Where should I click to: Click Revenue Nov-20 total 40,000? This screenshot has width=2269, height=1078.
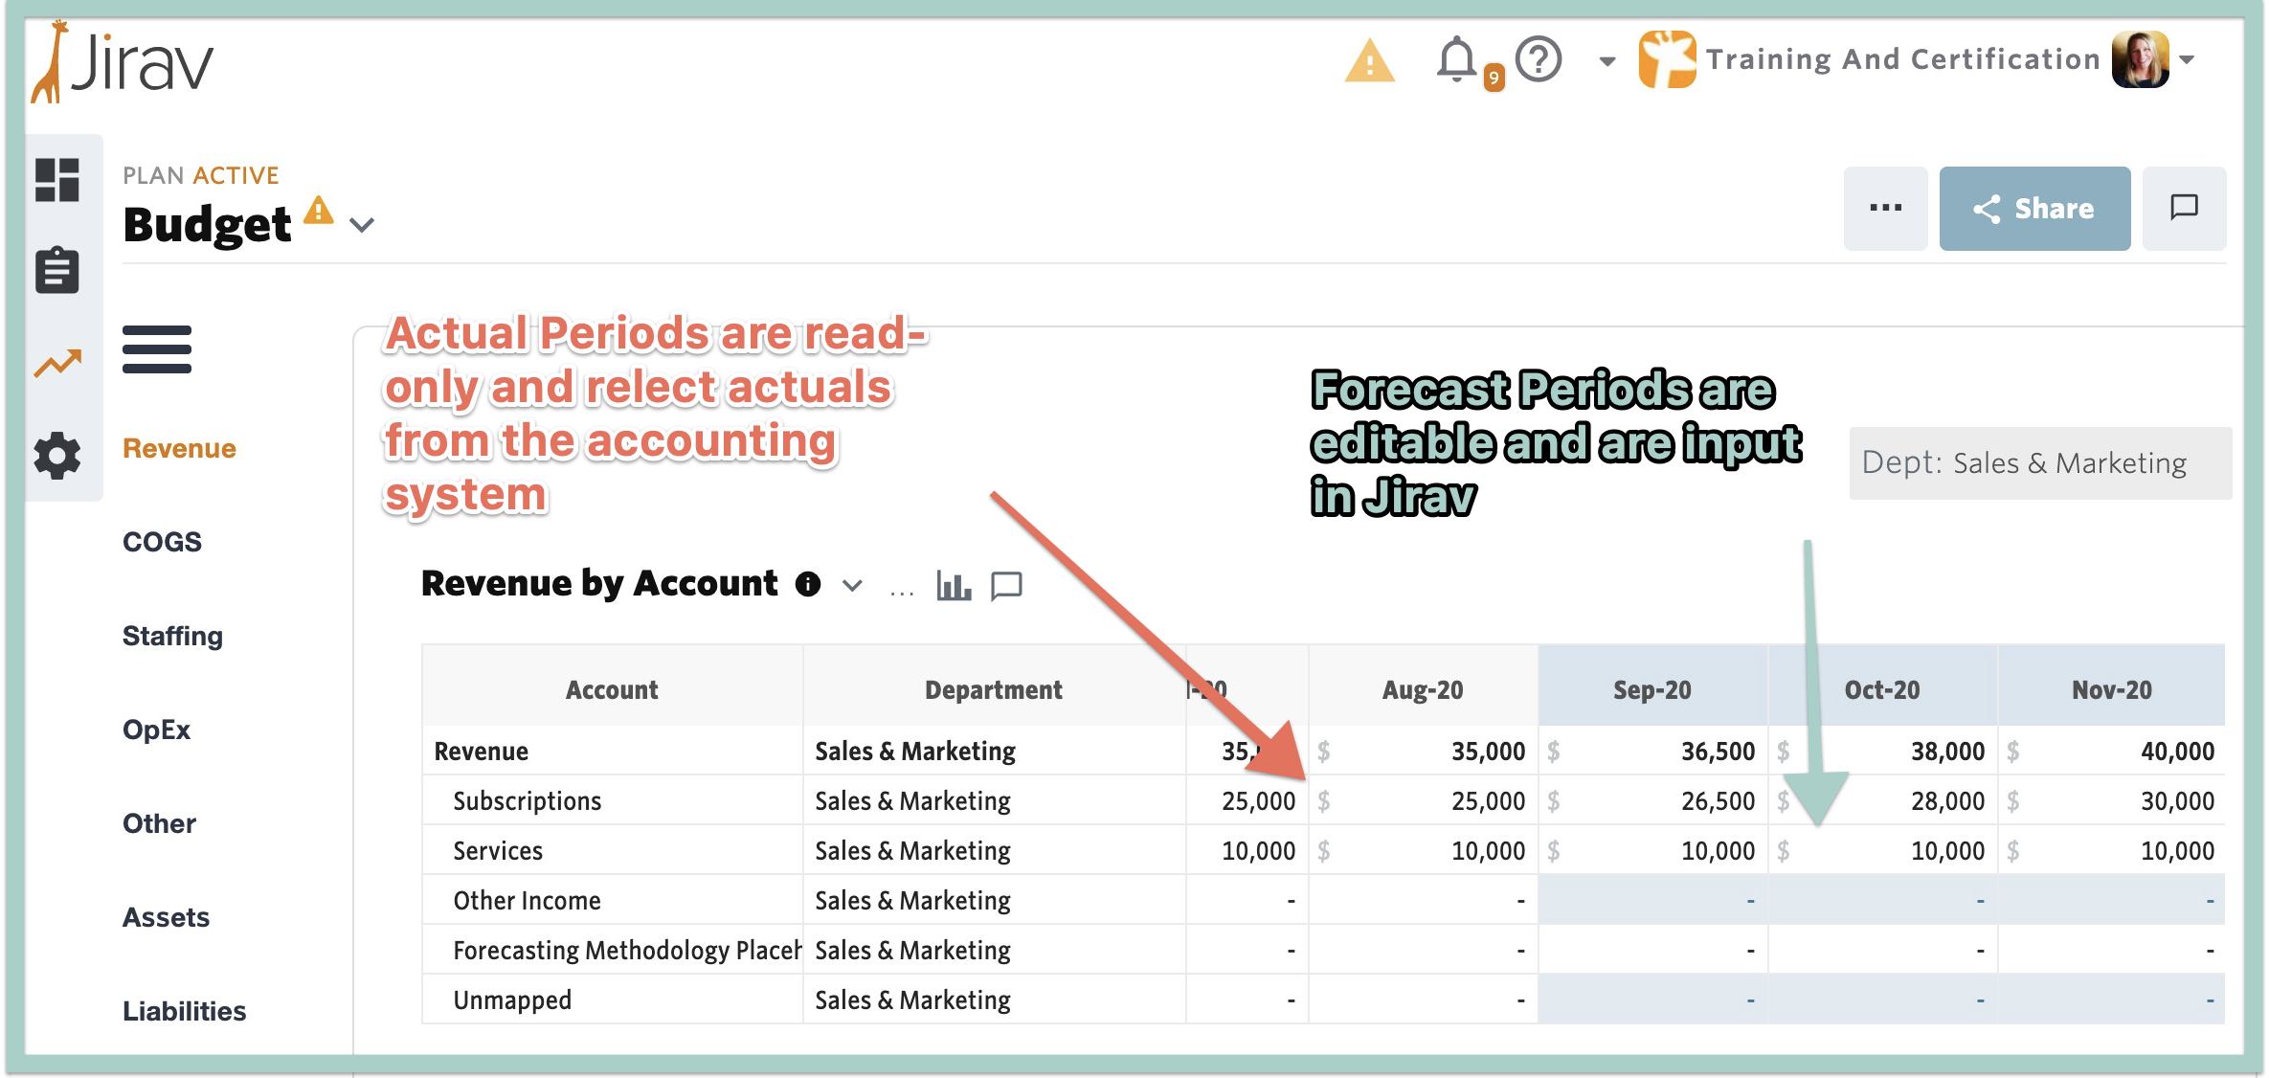(2111, 752)
